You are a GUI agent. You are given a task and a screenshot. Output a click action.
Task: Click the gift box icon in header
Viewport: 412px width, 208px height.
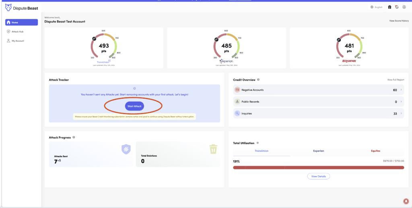point(389,7)
